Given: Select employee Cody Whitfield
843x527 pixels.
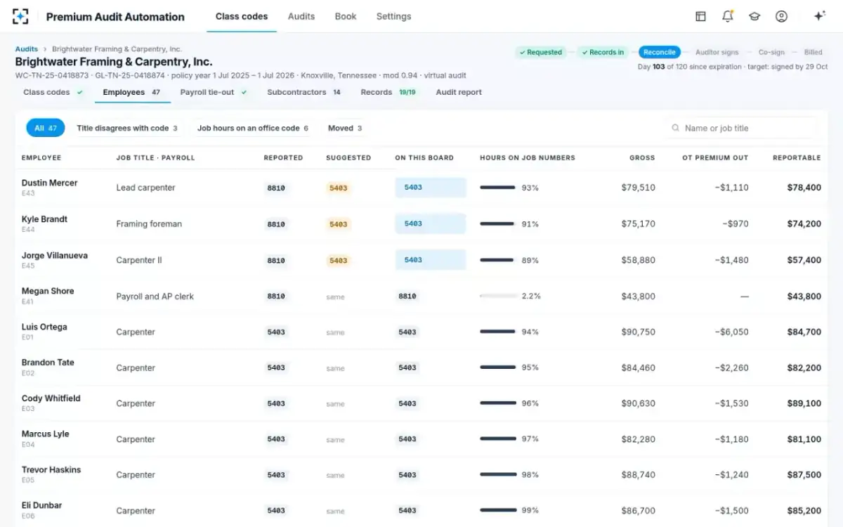Looking at the screenshot, I should 51,398.
